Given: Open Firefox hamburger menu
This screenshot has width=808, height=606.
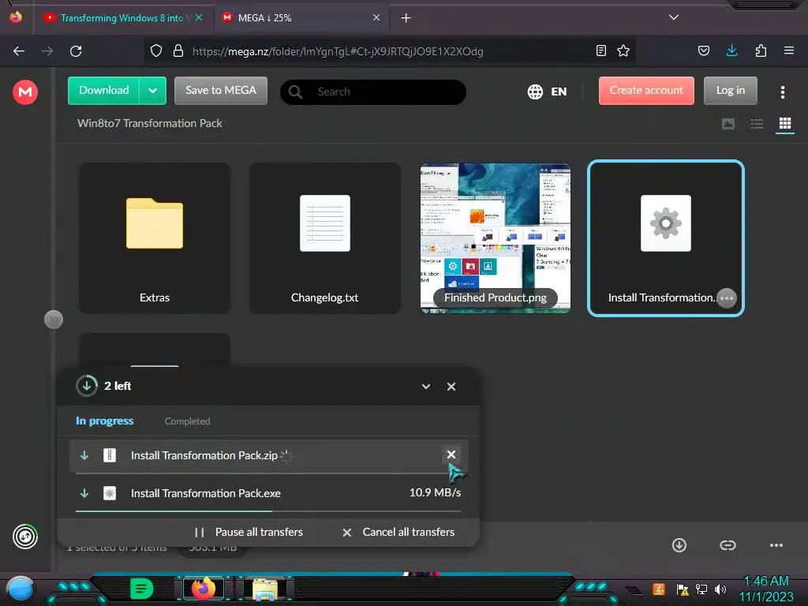Looking at the screenshot, I should (789, 50).
